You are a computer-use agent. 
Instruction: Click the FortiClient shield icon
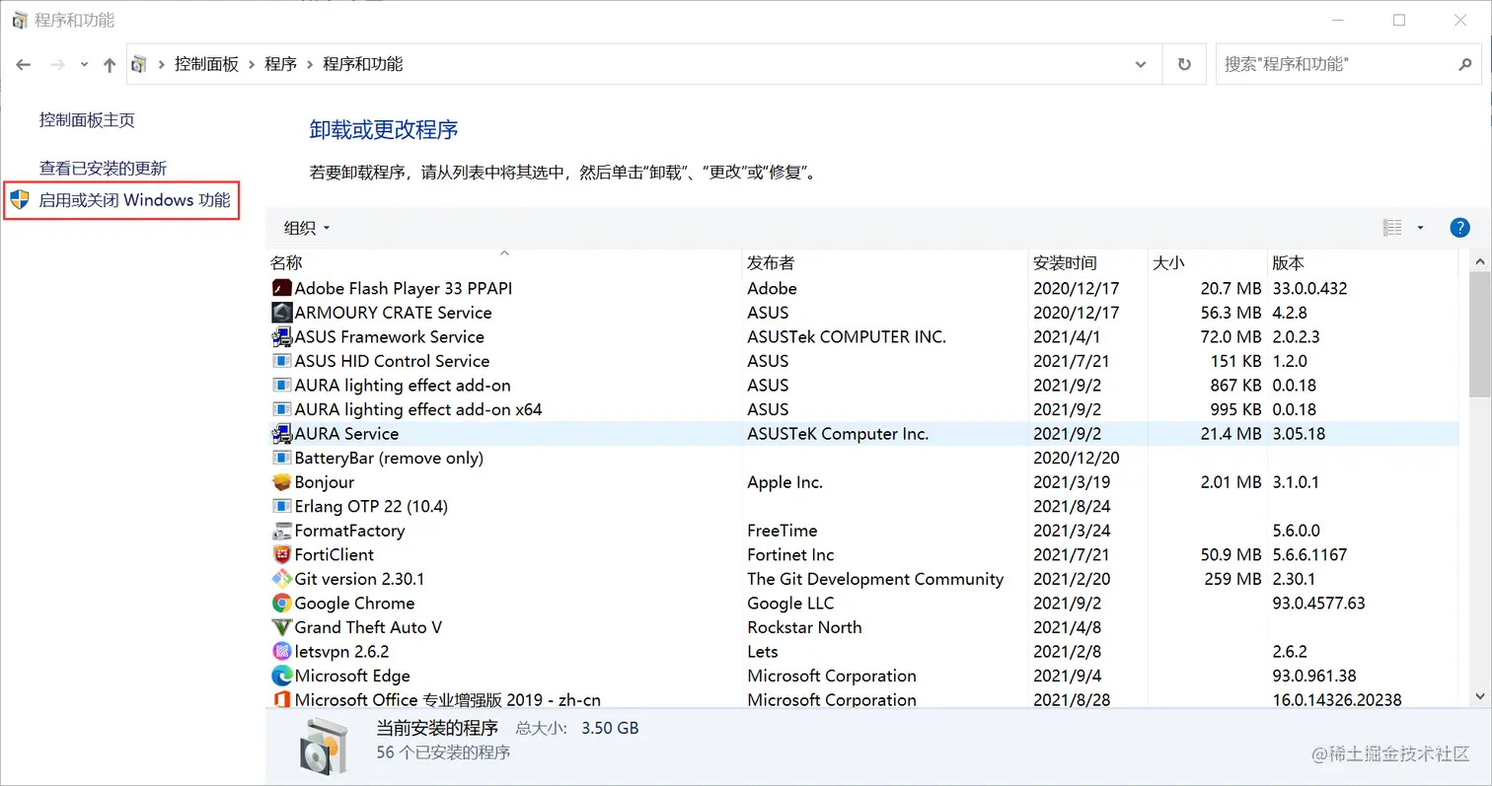[281, 554]
